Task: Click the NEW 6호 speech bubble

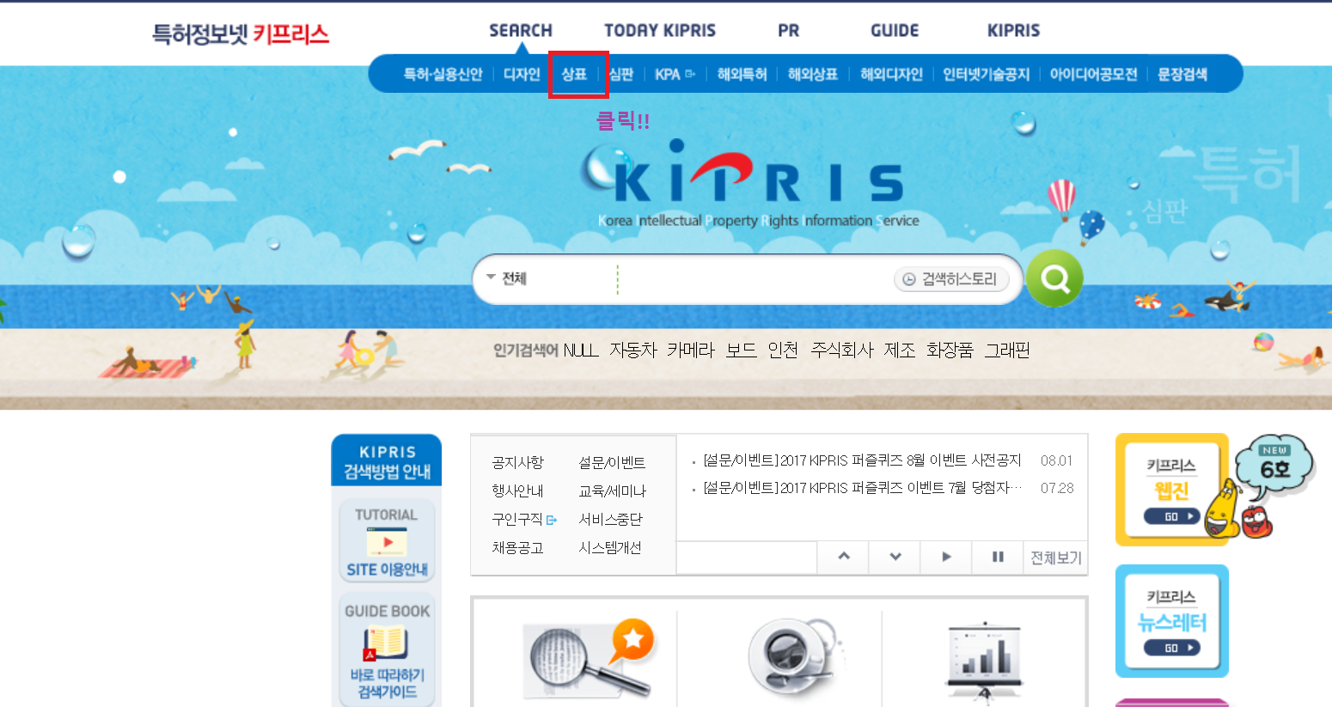Action: pos(1274,466)
